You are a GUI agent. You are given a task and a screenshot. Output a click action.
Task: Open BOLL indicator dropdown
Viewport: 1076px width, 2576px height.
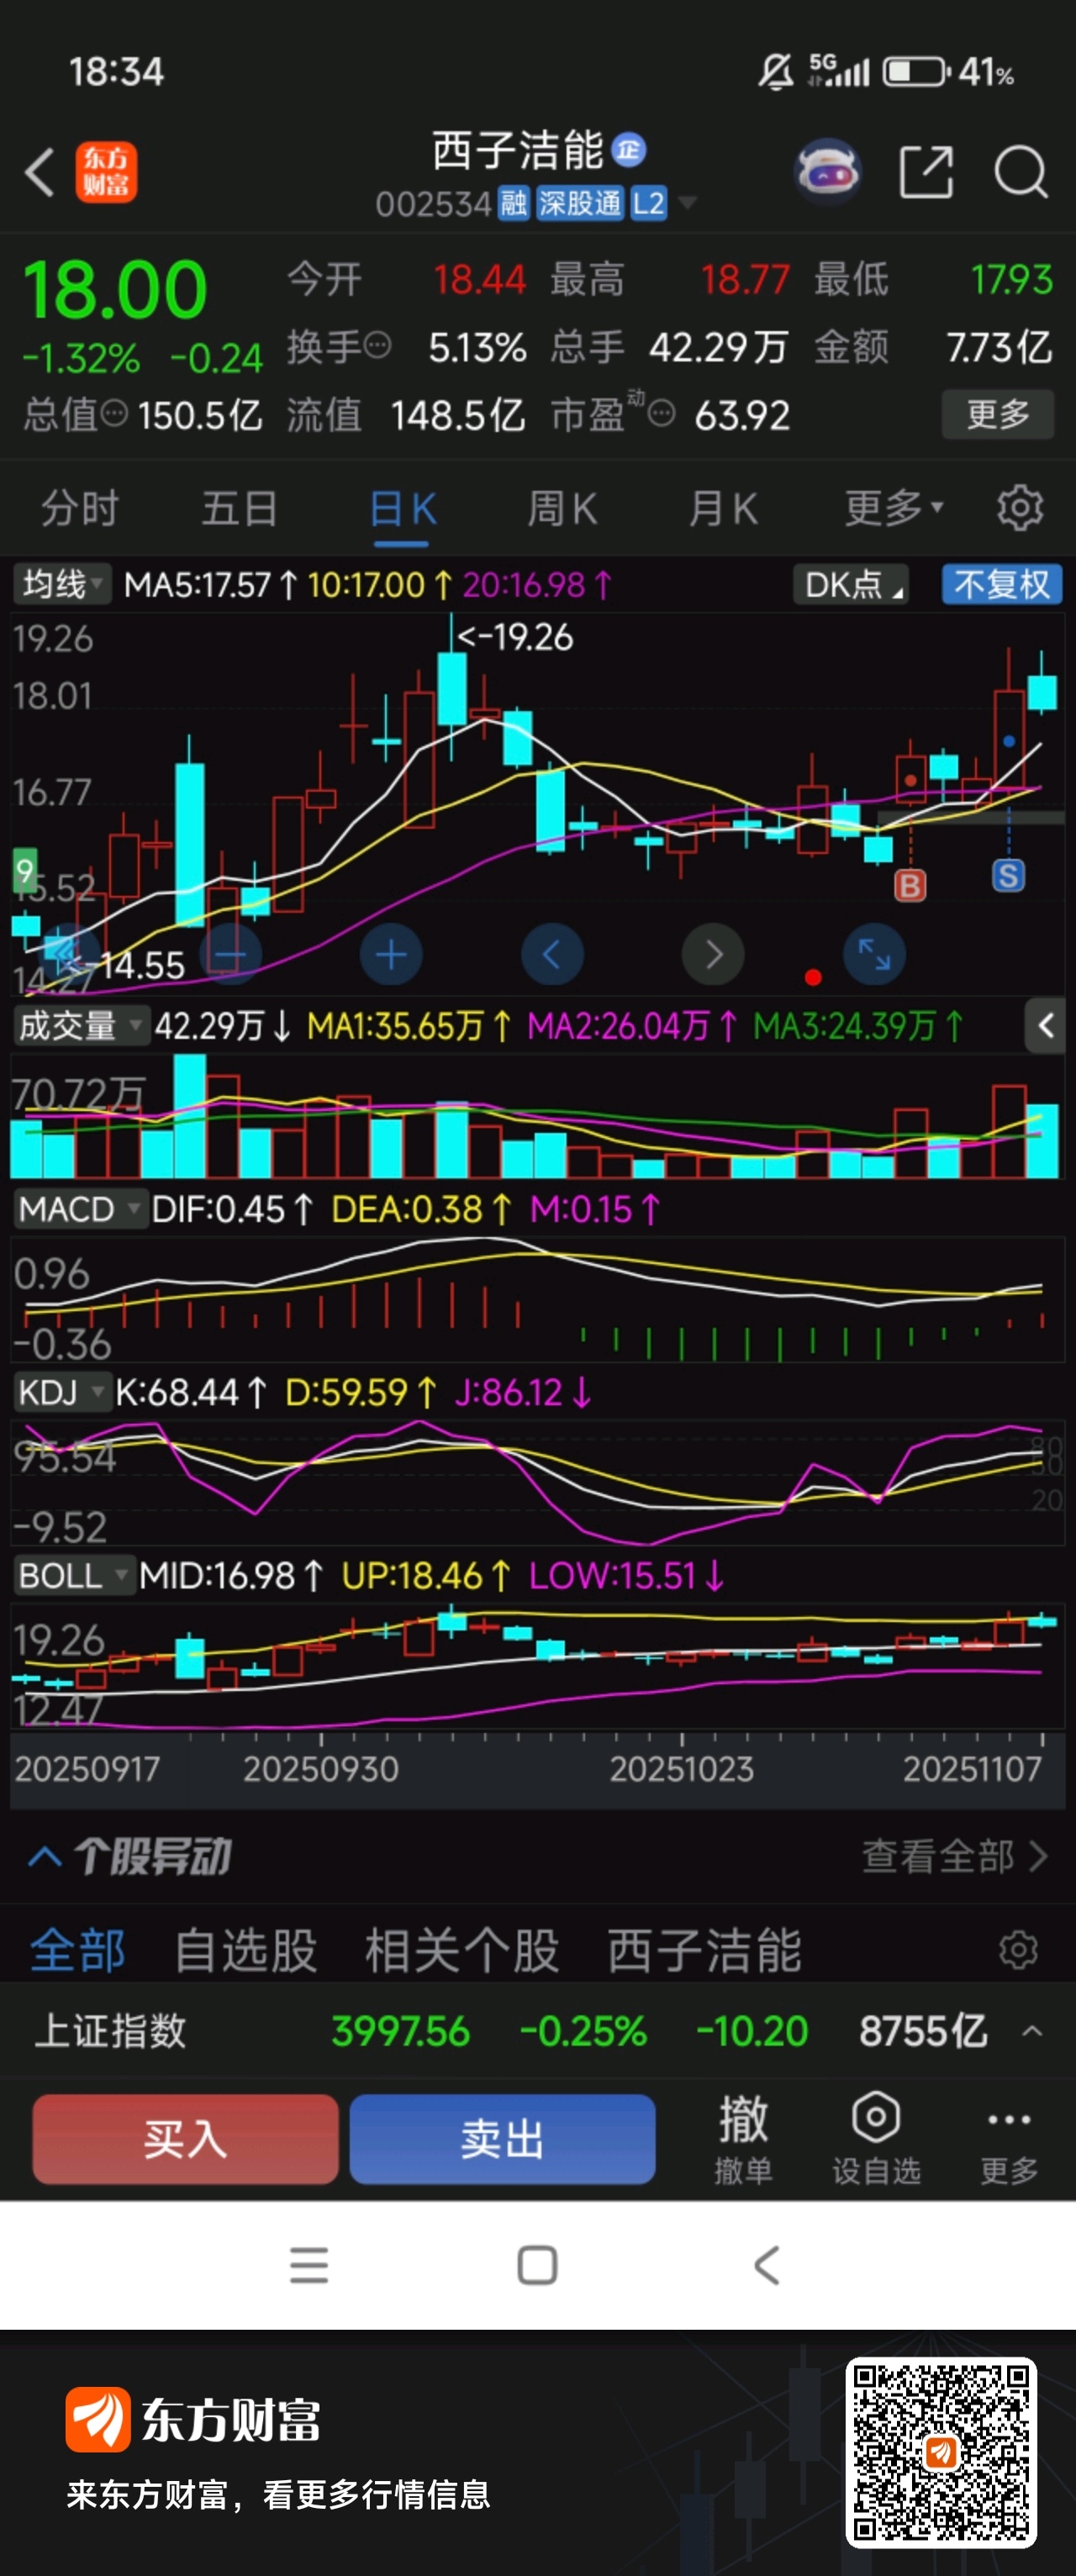tap(74, 1575)
